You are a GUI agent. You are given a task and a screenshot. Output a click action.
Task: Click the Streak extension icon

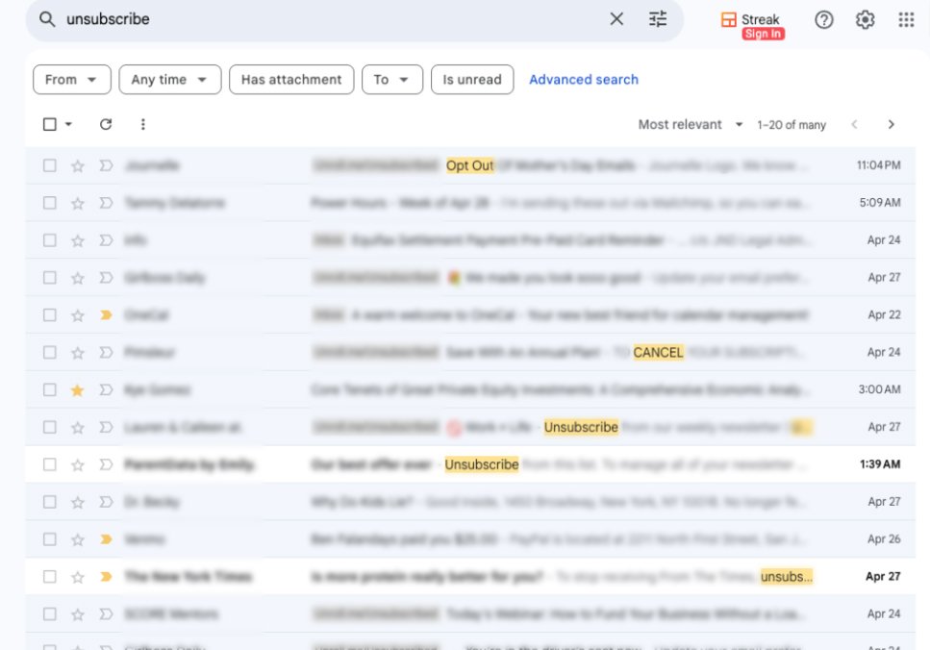(729, 19)
